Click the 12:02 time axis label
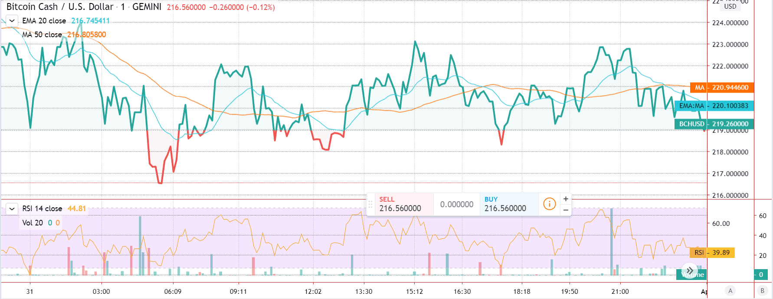The width and height of the screenshot is (773, 299). click(313, 292)
